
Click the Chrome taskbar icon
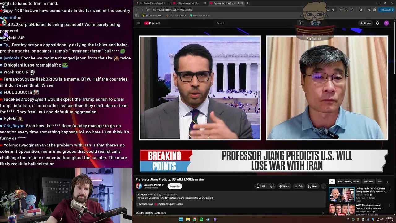(195, 219)
